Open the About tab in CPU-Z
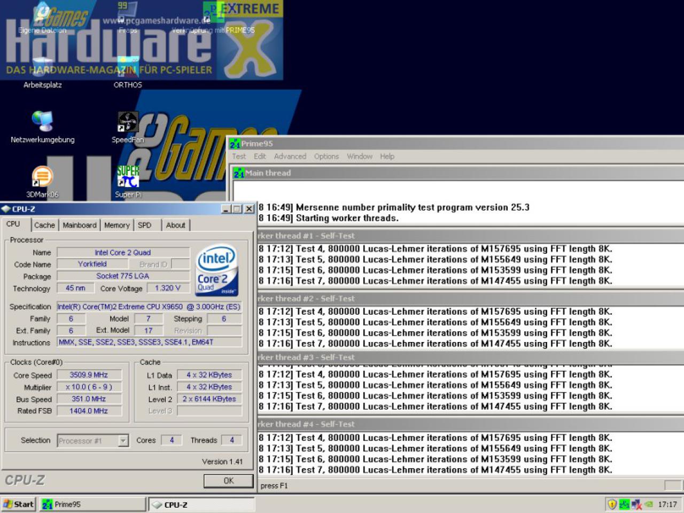Image resolution: width=684 pixels, height=513 pixels. [175, 225]
